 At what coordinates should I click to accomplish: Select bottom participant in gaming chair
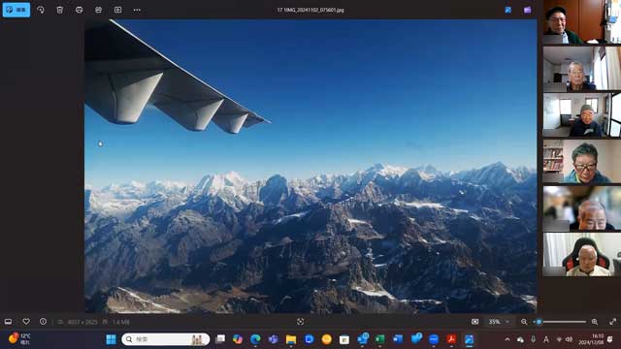click(x=582, y=254)
